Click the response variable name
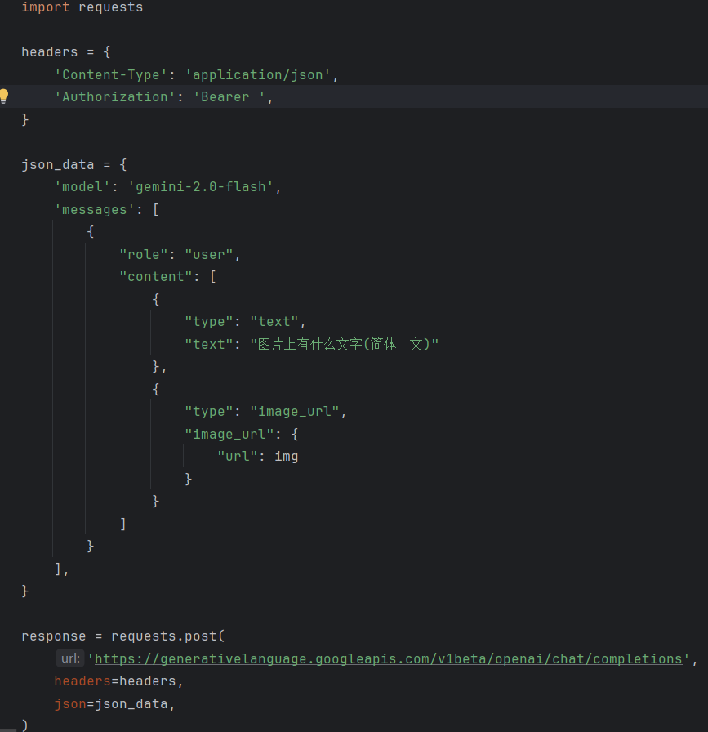The width and height of the screenshot is (708, 732). (54, 636)
